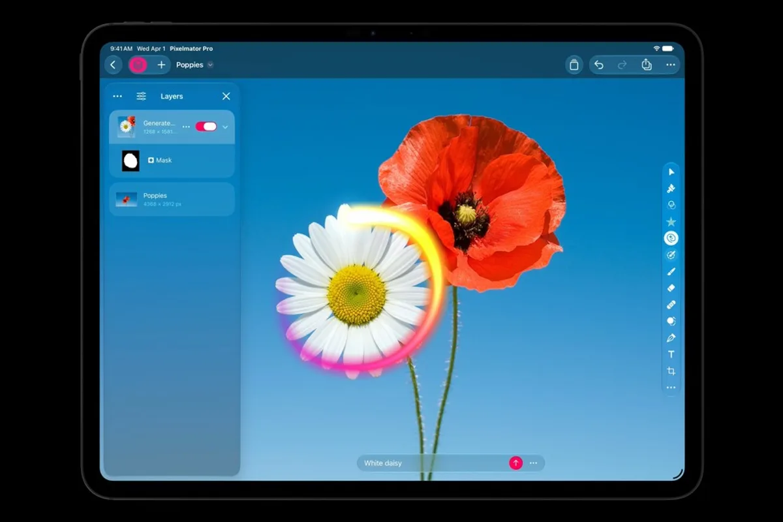Select the highlighted generative tool
783x522 pixels.
coord(671,238)
